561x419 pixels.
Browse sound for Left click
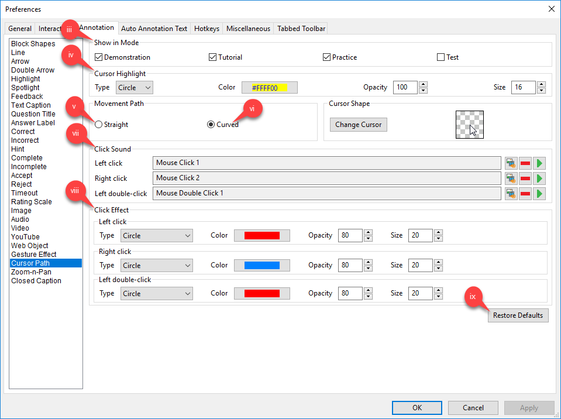[511, 163]
